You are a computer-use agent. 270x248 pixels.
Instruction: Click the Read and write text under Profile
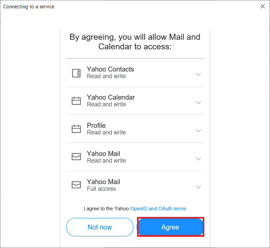point(106,132)
